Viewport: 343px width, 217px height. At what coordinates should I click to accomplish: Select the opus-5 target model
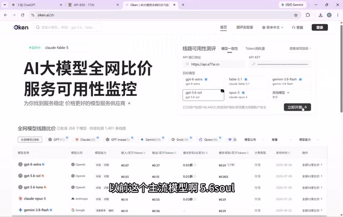(247, 95)
